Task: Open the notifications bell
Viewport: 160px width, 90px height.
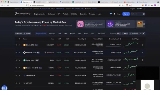Action: tap(114, 14)
